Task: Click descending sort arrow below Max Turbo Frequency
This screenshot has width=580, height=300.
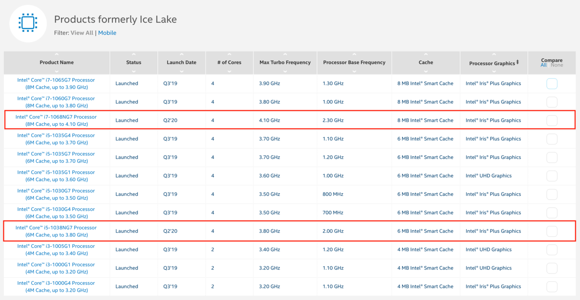Action: (285, 72)
